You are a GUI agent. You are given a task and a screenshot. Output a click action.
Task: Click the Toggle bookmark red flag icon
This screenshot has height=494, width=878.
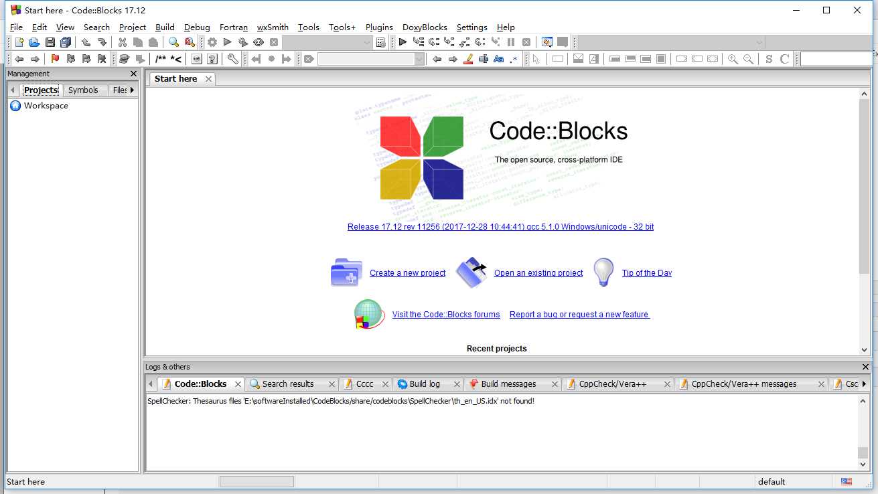(56, 59)
